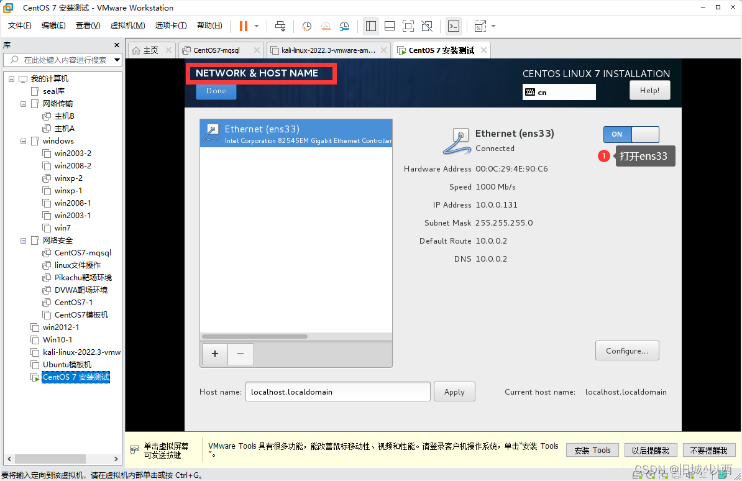Image resolution: width=742 pixels, height=481 pixels.
Task: Take a snapshot with clock icon
Action: click(306, 26)
